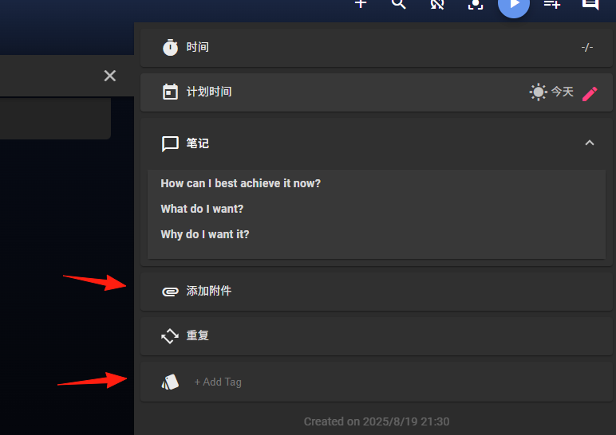The height and width of the screenshot is (435, 616).
Task: Click the calendar icon beside 计划时间
Action: (x=170, y=92)
